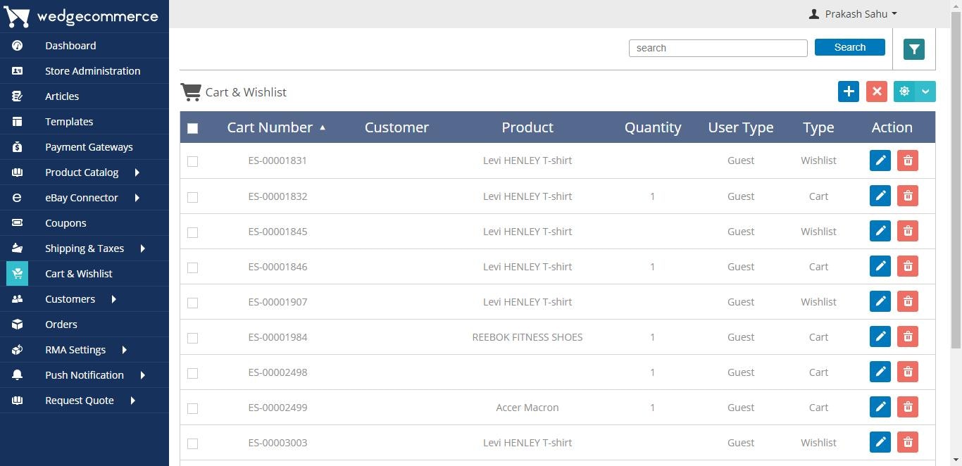Check the select-all checkbox in table header

pos(193,128)
